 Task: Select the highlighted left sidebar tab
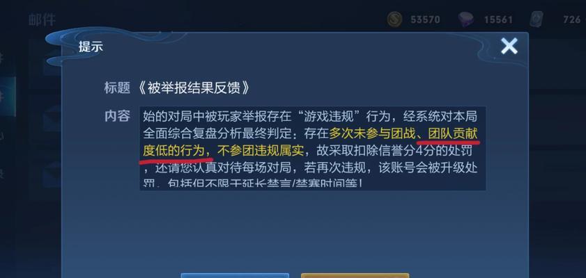coord(8,97)
